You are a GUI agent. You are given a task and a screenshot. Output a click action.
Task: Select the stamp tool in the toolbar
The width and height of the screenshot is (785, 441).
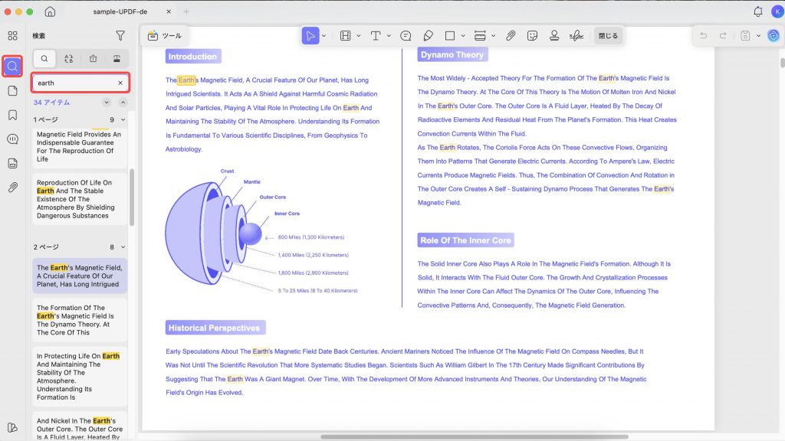(554, 35)
